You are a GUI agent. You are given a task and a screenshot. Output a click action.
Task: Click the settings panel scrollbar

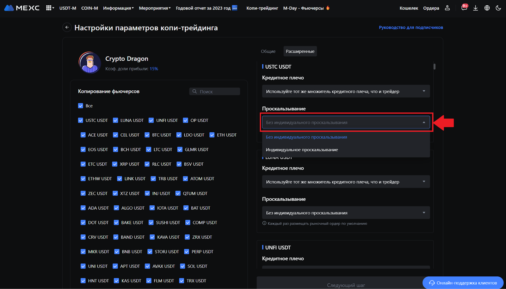[x=435, y=67]
